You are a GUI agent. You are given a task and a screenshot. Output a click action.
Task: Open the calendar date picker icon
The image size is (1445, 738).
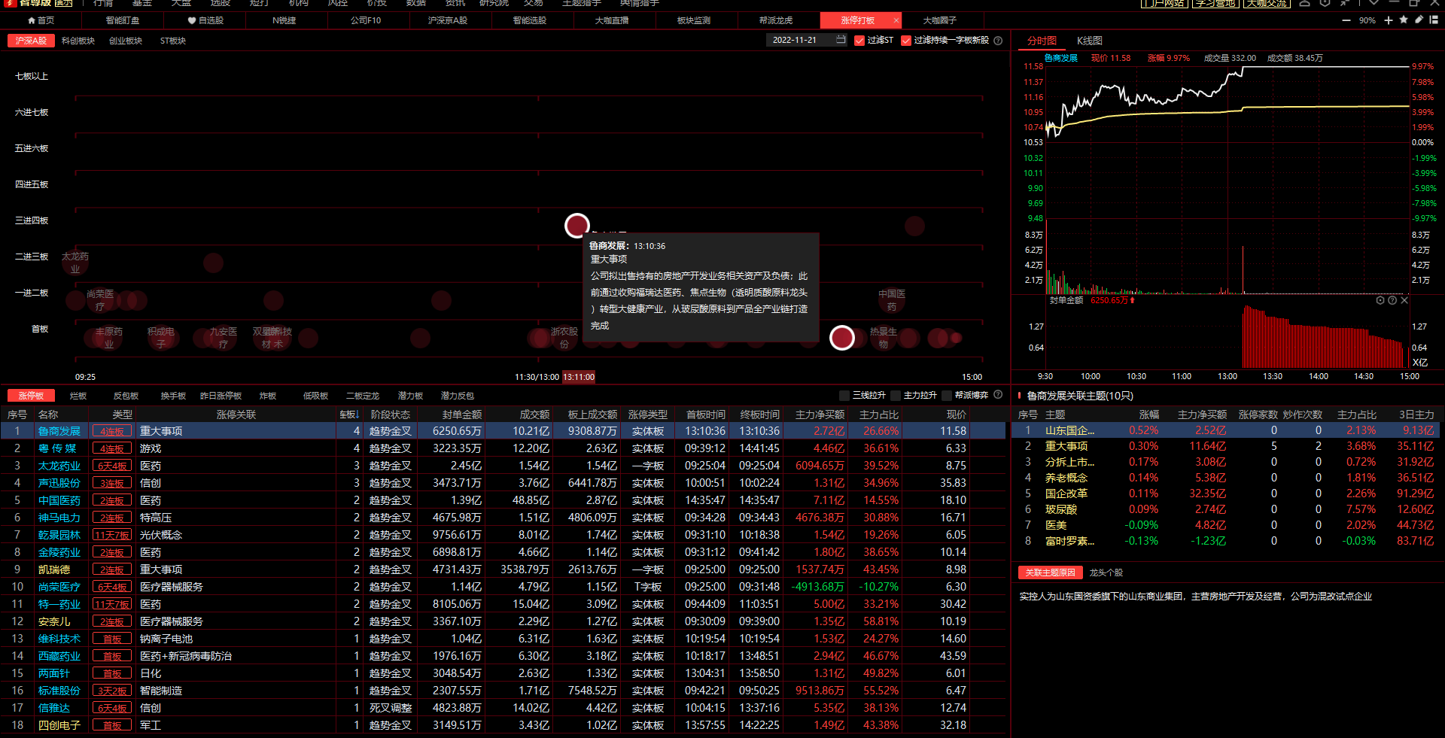tap(841, 40)
